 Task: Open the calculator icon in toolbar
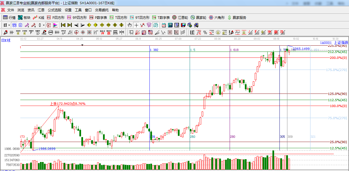(x=170, y=25)
